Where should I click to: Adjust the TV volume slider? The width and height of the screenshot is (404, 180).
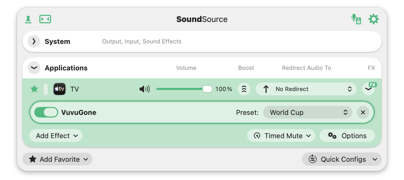(184, 89)
